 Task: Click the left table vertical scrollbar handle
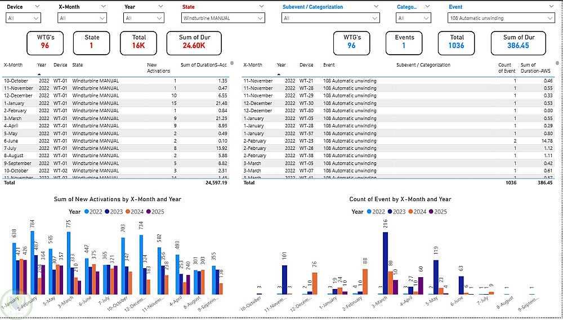(x=232, y=63)
